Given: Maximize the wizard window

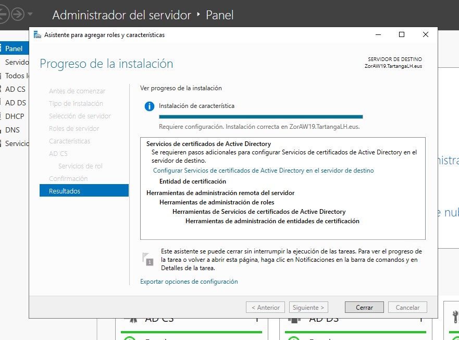Looking at the screenshot, I should point(402,34).
